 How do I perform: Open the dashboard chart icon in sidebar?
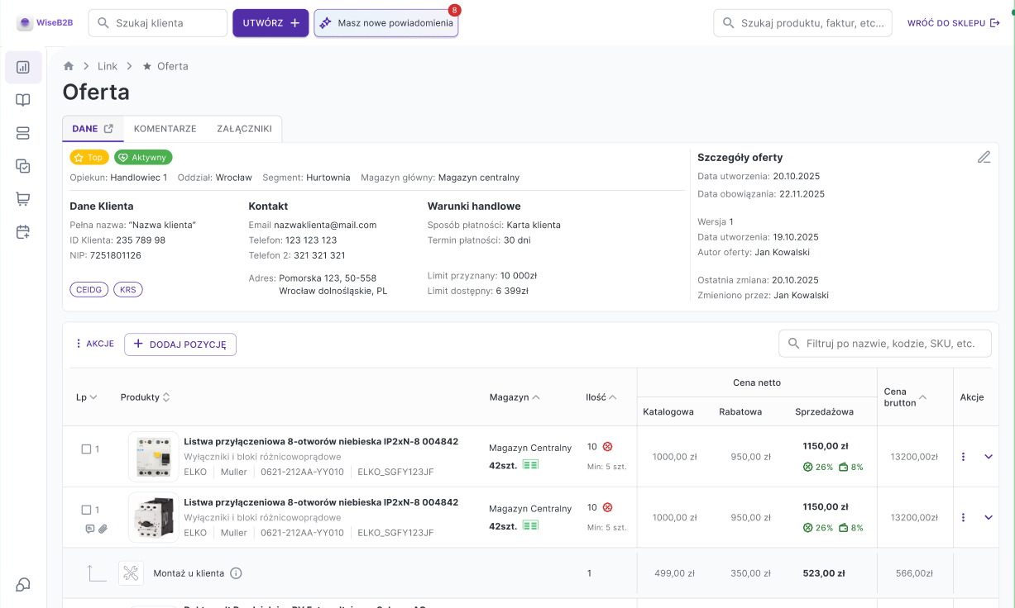[x=23, y=67]
